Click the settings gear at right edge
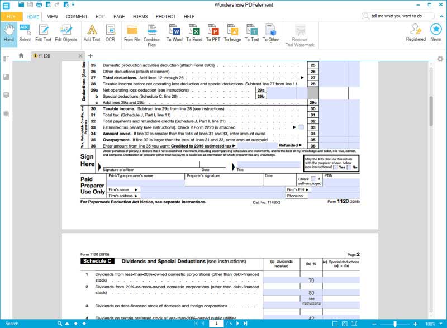The image size is (447, 328). click(x=440, y=59)
